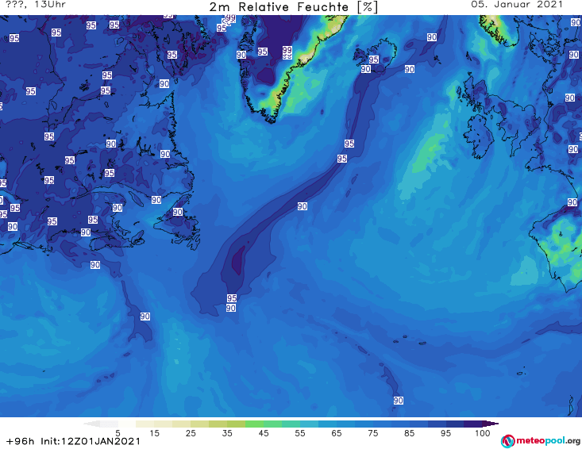Pick the light gray arrow start of colorbar
Screen dimensions: 582x449
(x=92, y=424)
